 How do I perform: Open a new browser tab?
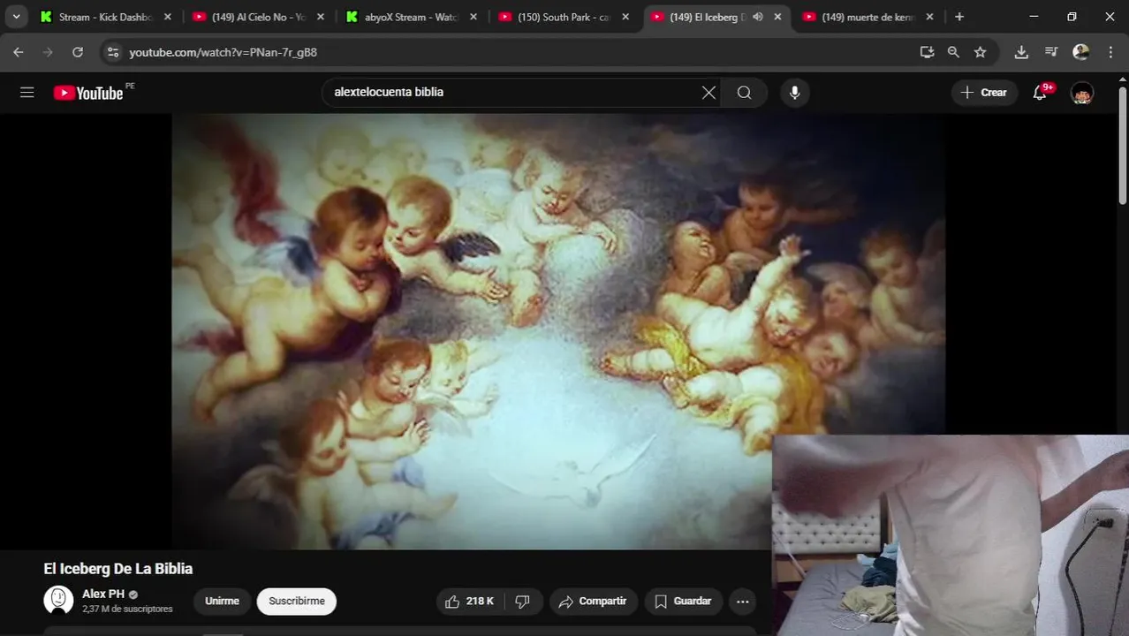(959, 17)
